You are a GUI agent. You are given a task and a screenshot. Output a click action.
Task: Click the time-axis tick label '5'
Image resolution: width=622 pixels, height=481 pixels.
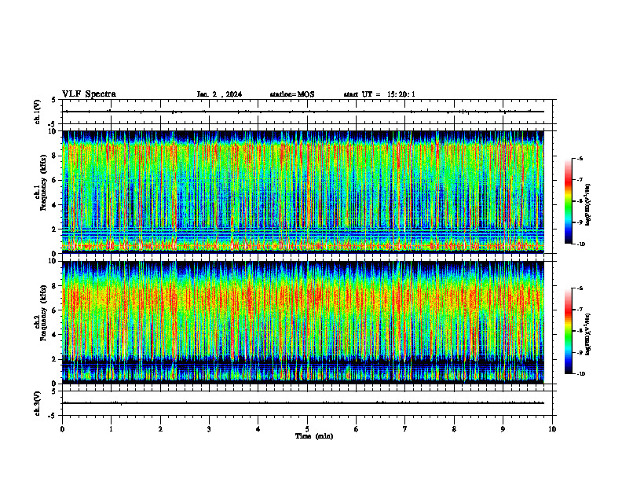(307, 429)
